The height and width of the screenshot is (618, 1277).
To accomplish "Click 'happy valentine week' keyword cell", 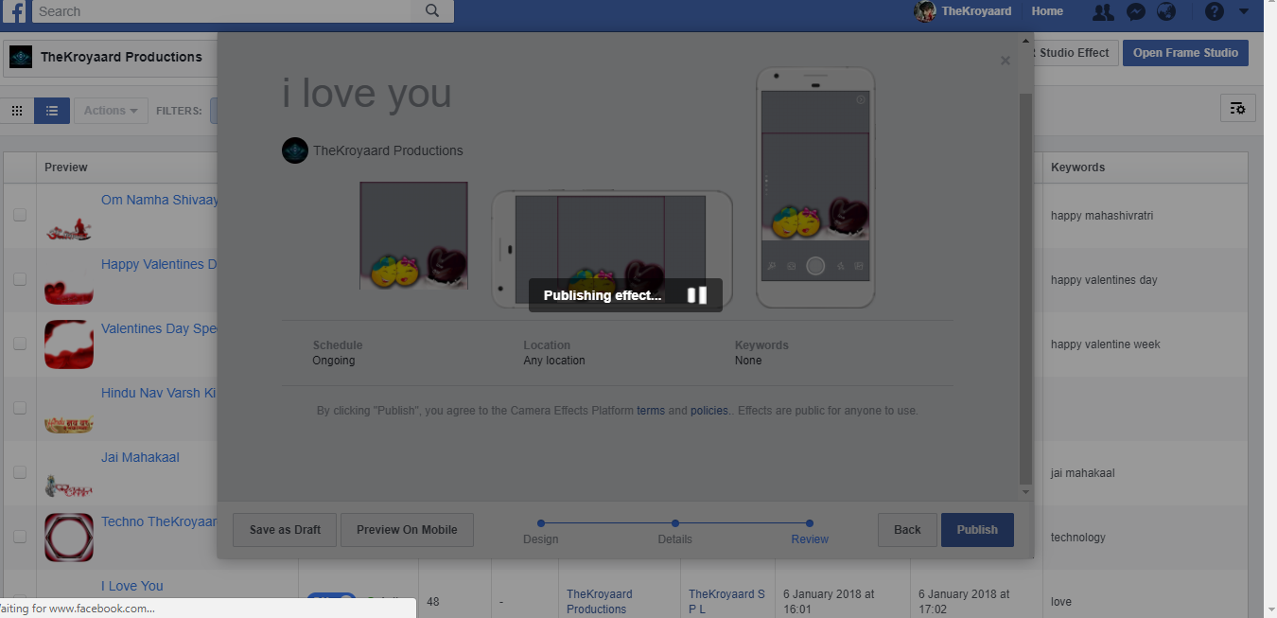I will 1106,344.
